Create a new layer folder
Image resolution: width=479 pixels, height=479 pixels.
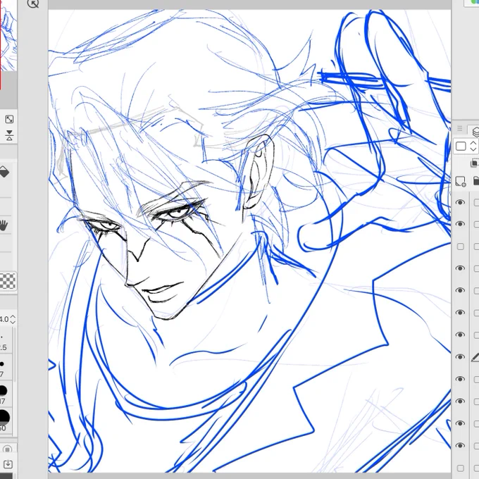click(476, 181)
